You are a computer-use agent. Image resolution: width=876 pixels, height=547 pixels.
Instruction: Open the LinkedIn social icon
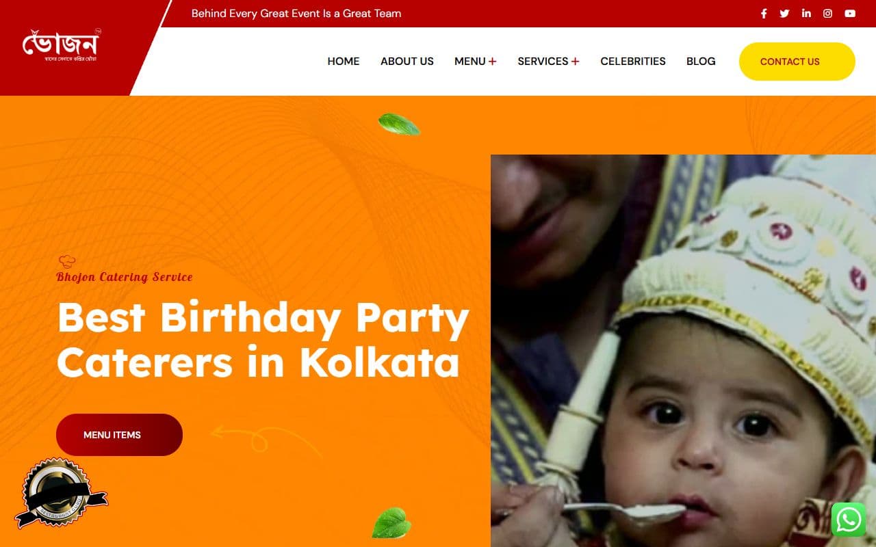(806, 14)
